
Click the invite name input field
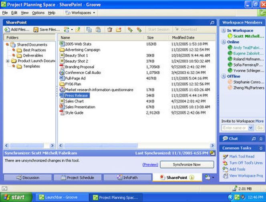[235, 128]
